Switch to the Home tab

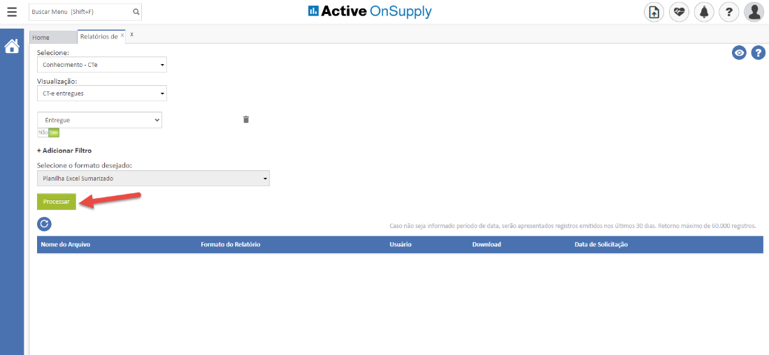(x=53, y=38)
